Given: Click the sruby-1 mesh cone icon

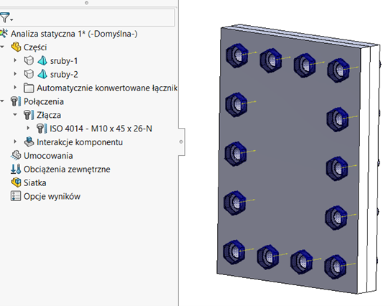Looking at the screenshot, I should coord(42,60).
